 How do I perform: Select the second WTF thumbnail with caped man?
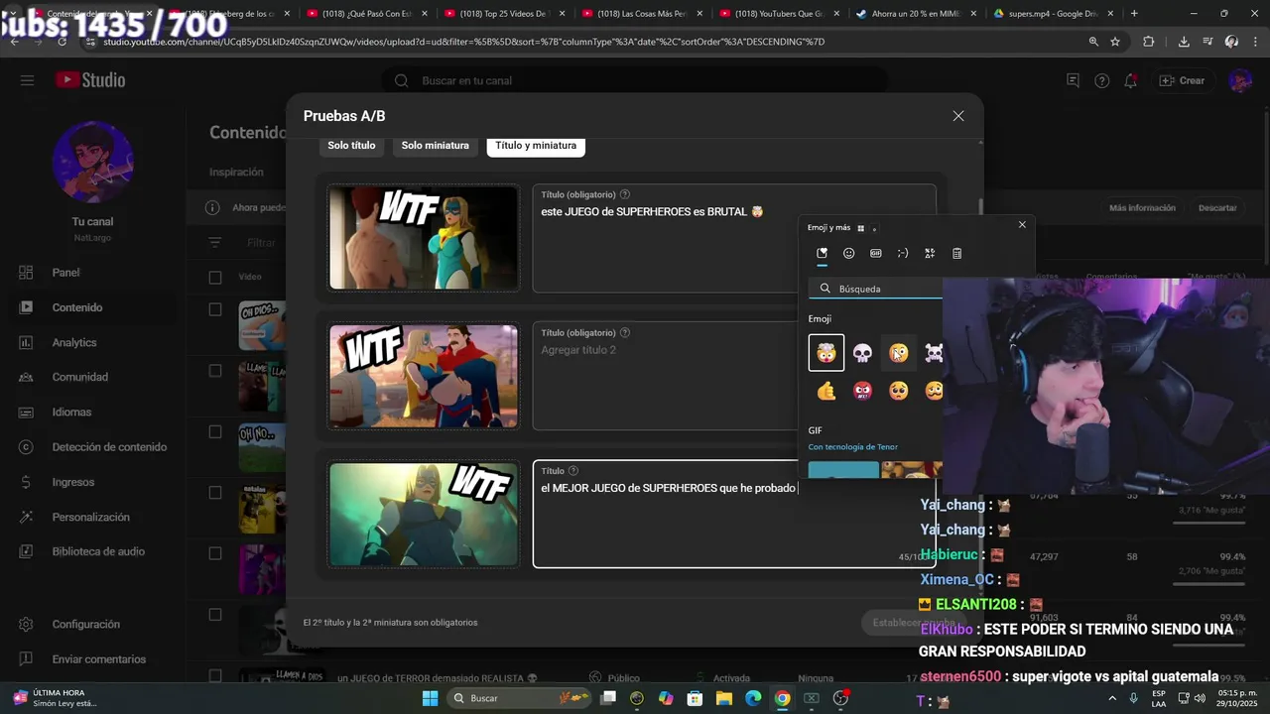pos(424,376)
